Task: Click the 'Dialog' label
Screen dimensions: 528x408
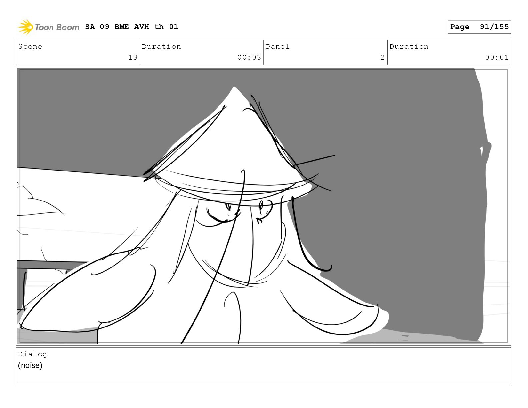Action: tap(33, 354)
